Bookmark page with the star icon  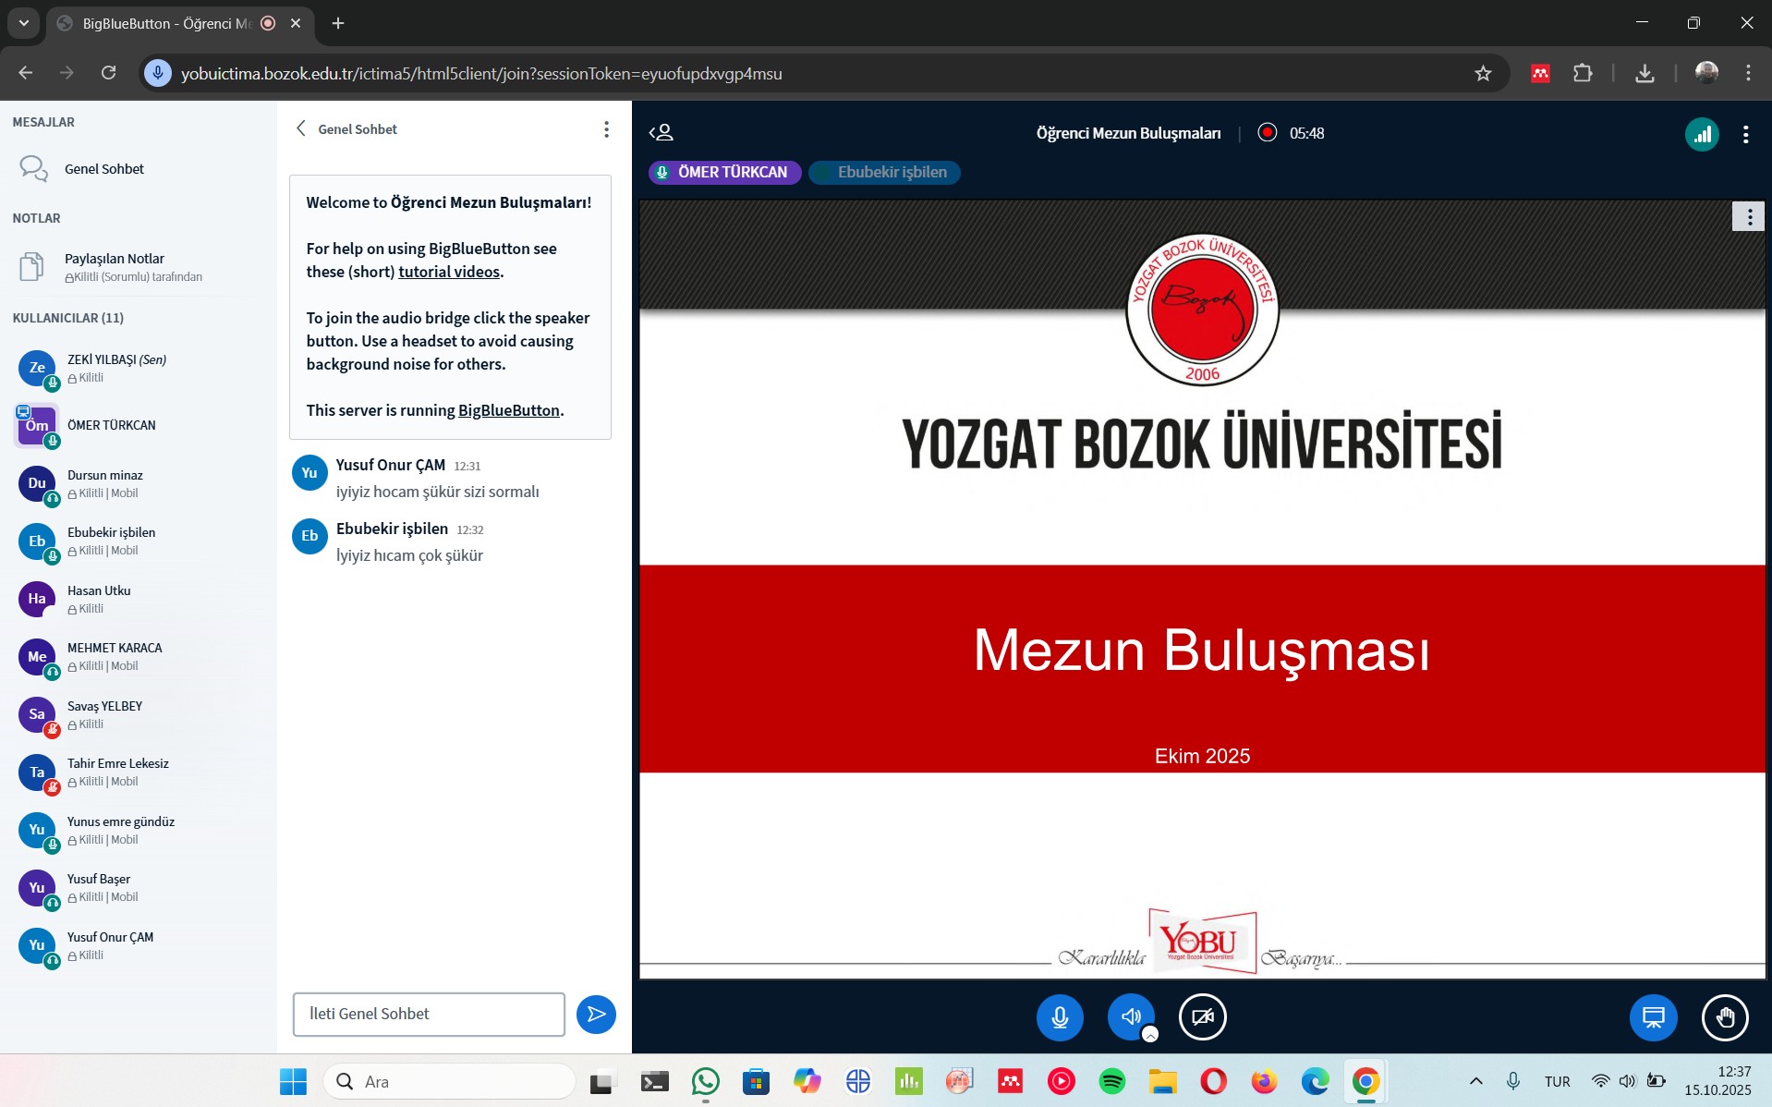[1483, 74]
